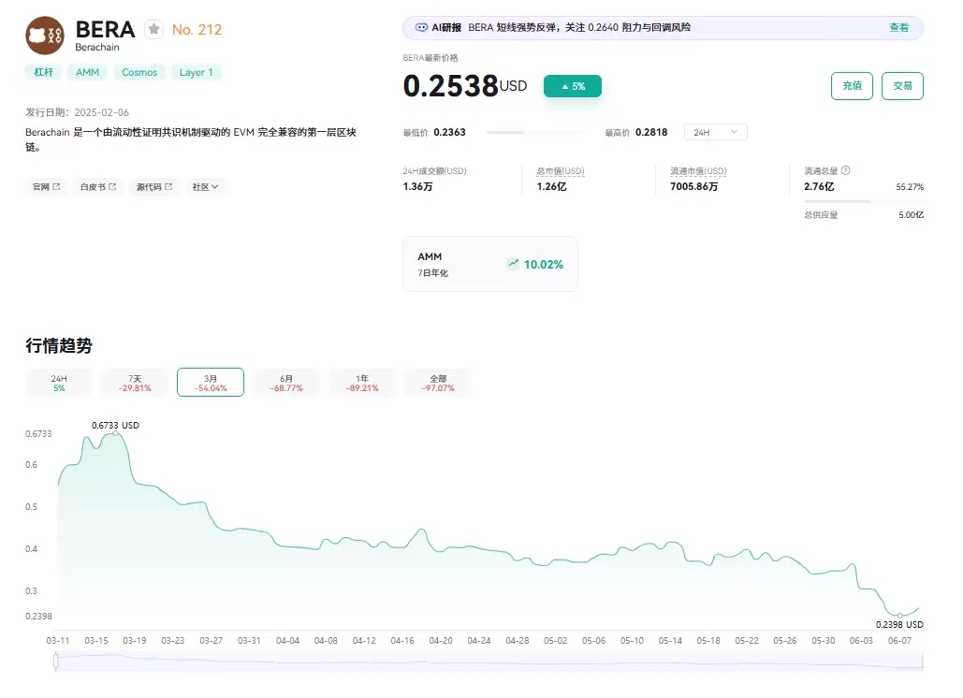This screenshot has width=963, height=698.
Task: Click the chart range navigator bar
Action: (489, 662)
